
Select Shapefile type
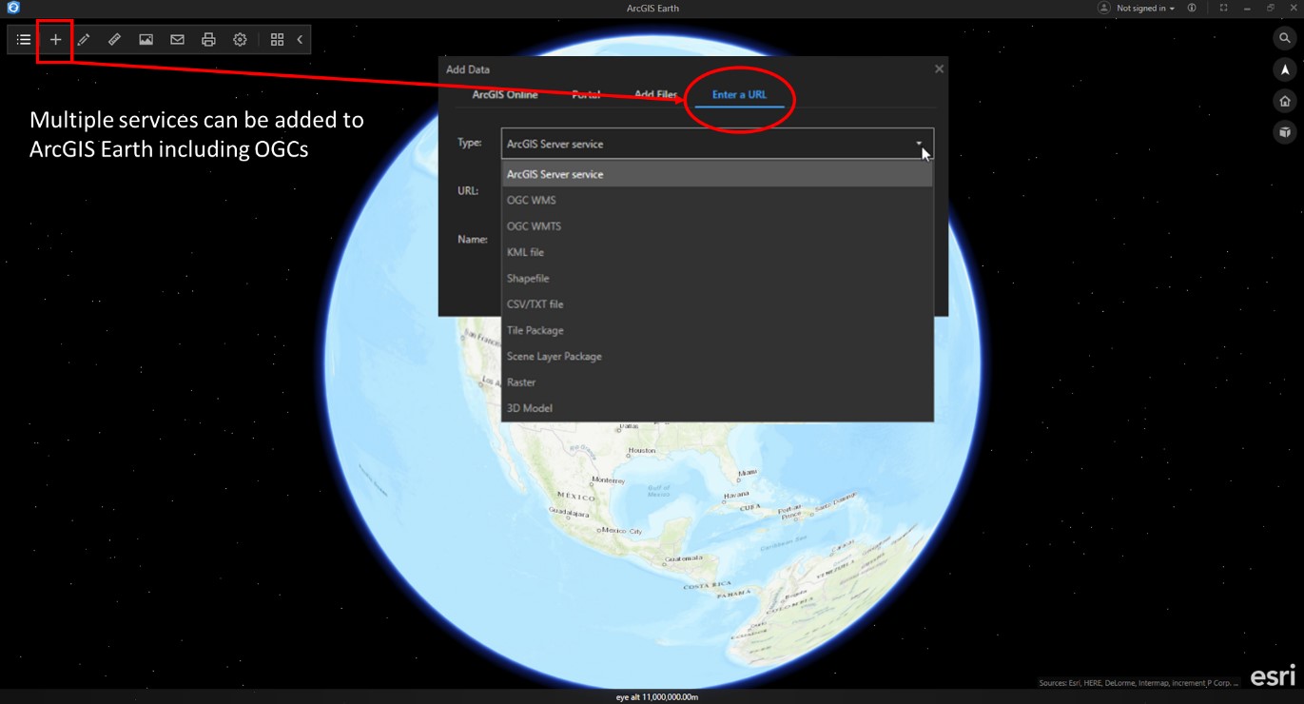click(x=717, y=278)
